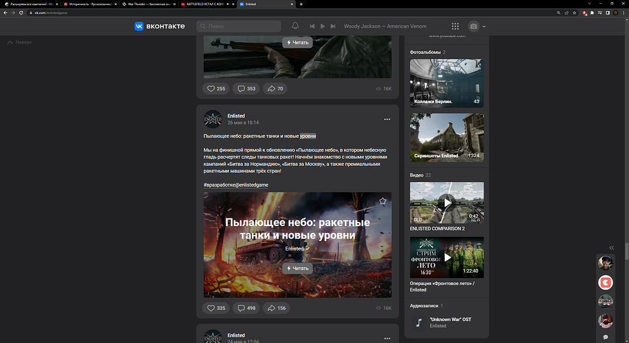The width and height of the screenshot is (629, 343).
Task: Skip to previous track in header player
Action: [x=312, y=26]
